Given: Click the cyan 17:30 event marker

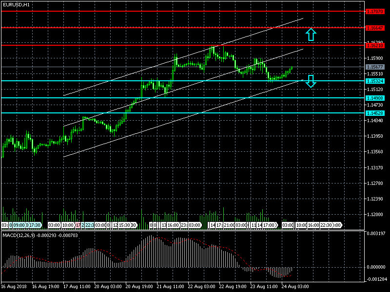Looking at the screenshot, I should 35,225.
